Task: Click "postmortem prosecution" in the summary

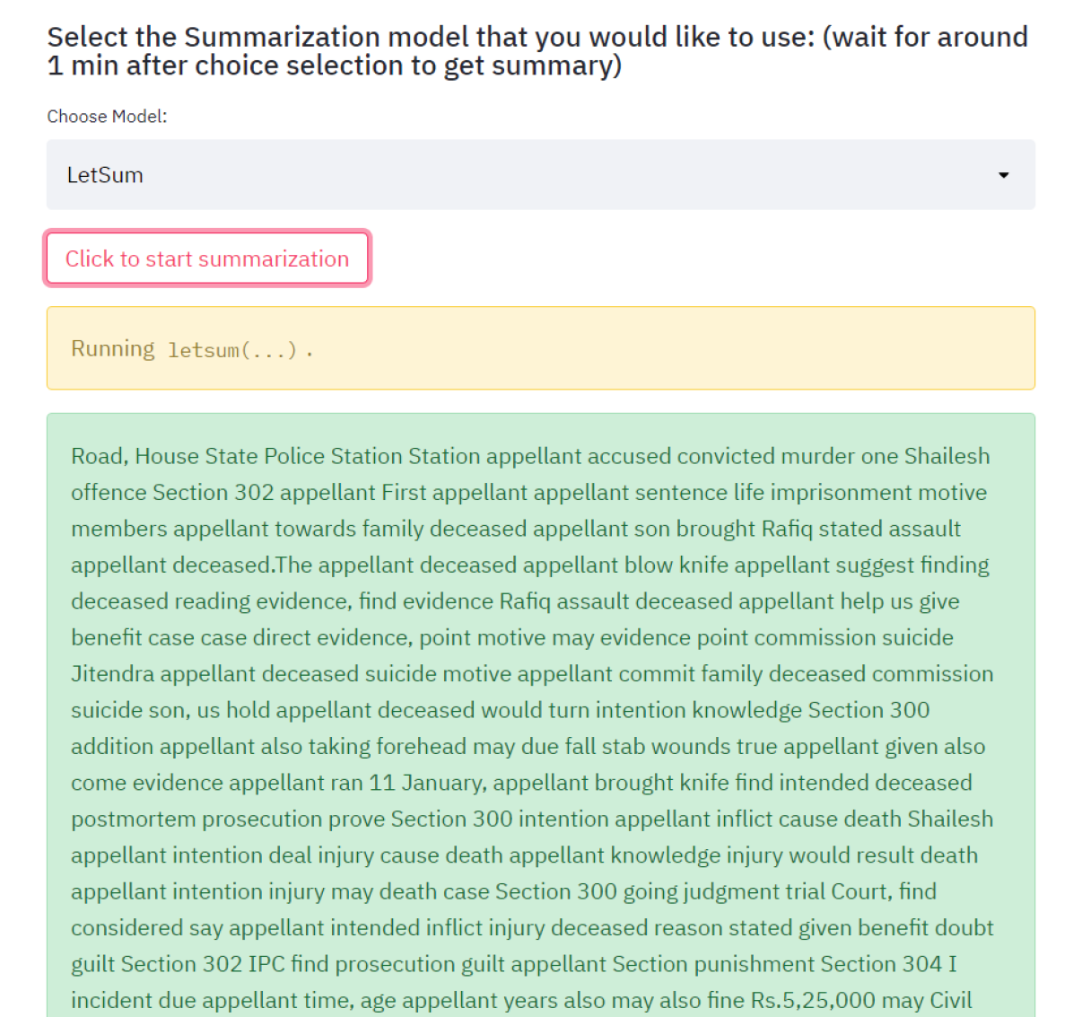Action: click(196, 820)
